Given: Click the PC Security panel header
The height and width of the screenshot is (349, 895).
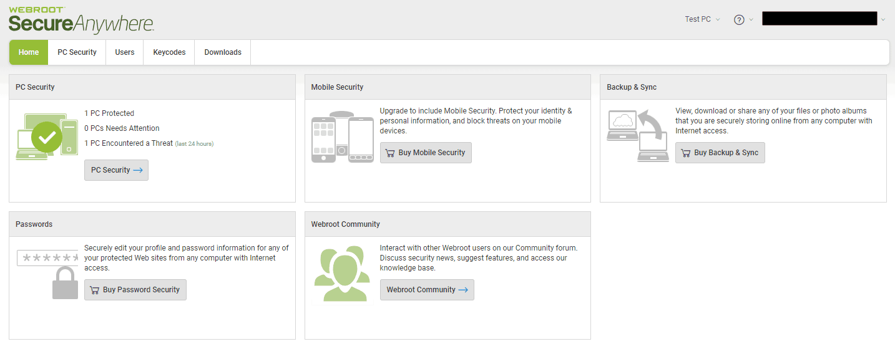Looking at the screenshot, I should coord(152,87).
